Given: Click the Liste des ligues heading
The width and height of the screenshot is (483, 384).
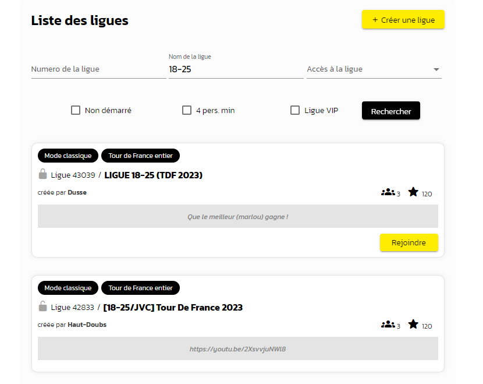Looking at the screenshot, I should tap(80, 20).
